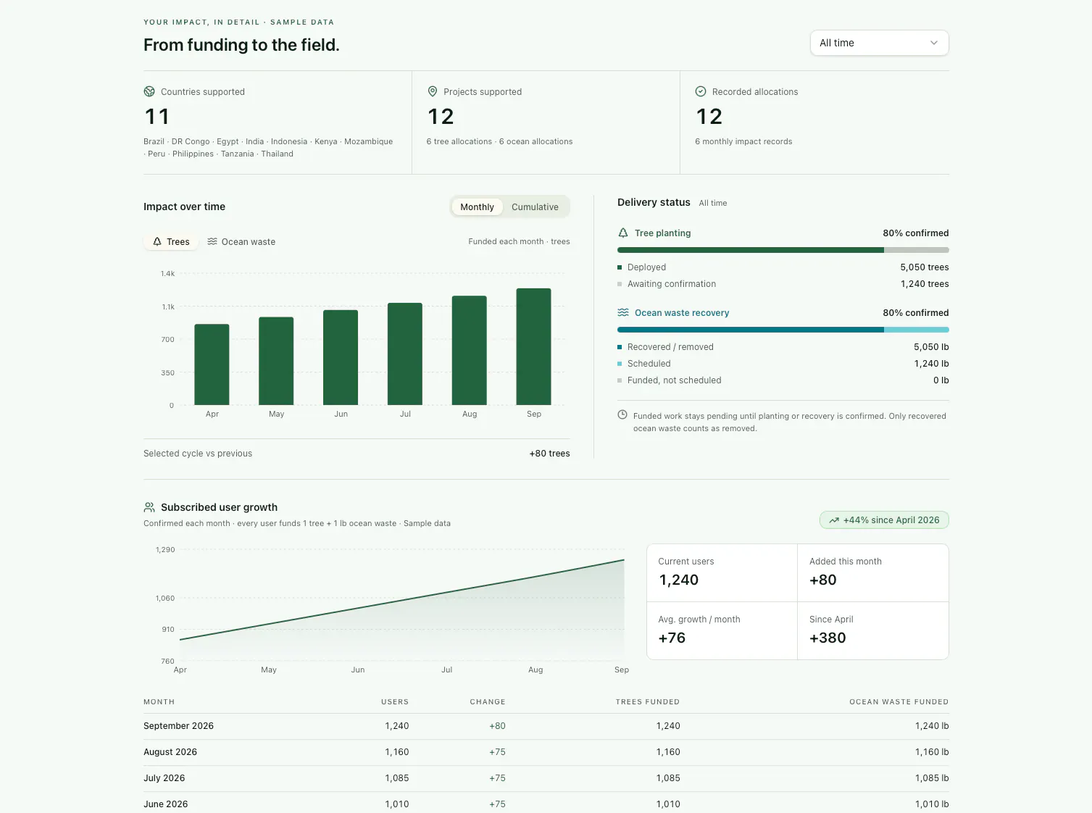The height and width of the screenshot is (813, 1092).
Task: Click the tree icon in the Trees tab
Action: click(157, 242)
